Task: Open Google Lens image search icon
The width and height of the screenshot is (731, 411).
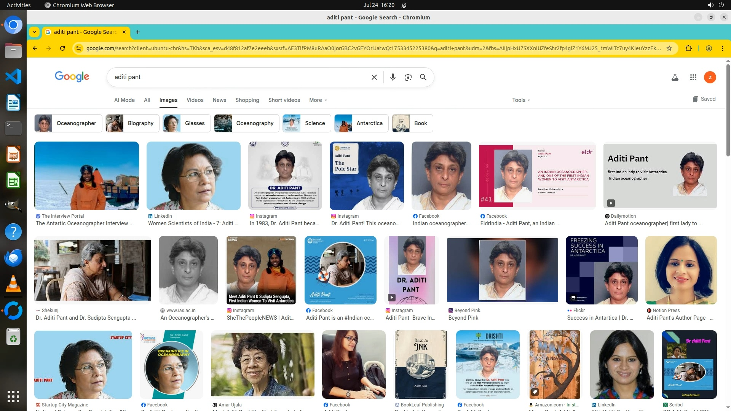Action: point(408,77)
